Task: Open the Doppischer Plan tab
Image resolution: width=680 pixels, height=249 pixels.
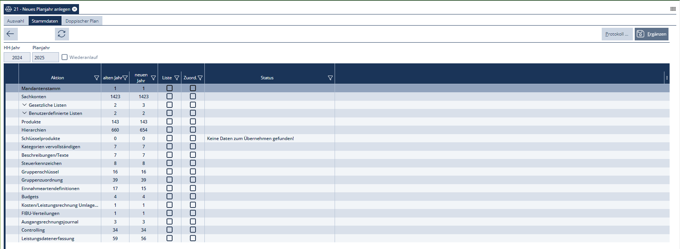Action: 82,21
